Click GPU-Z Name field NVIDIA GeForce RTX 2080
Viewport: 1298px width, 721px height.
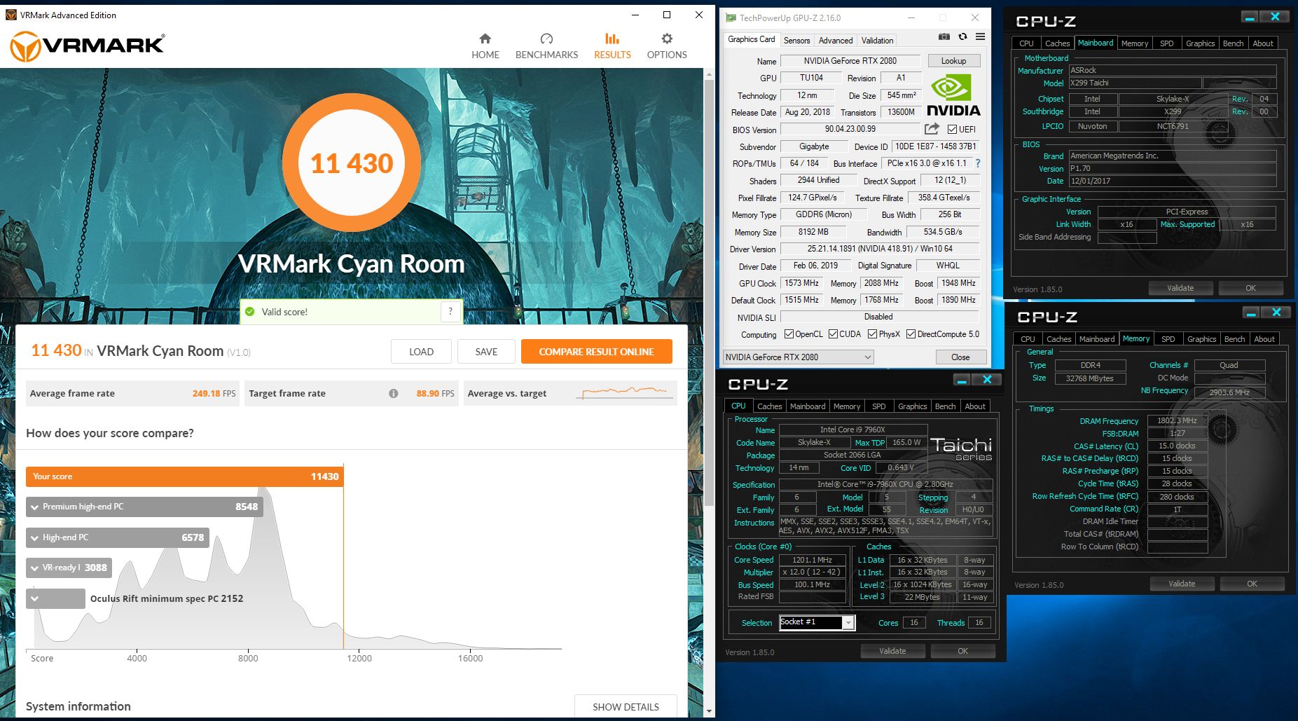point(850,61)
